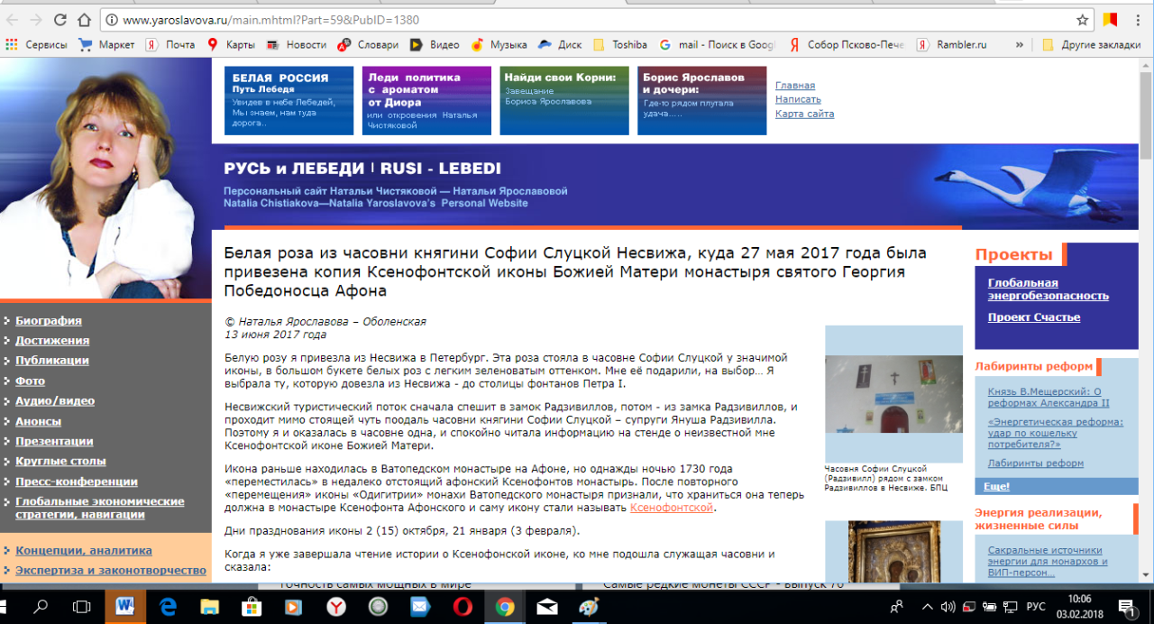The width and height of the screenshot is (1154, 624).
Task: Open Публикации in the left menu
Action: [x=52, y=360]
